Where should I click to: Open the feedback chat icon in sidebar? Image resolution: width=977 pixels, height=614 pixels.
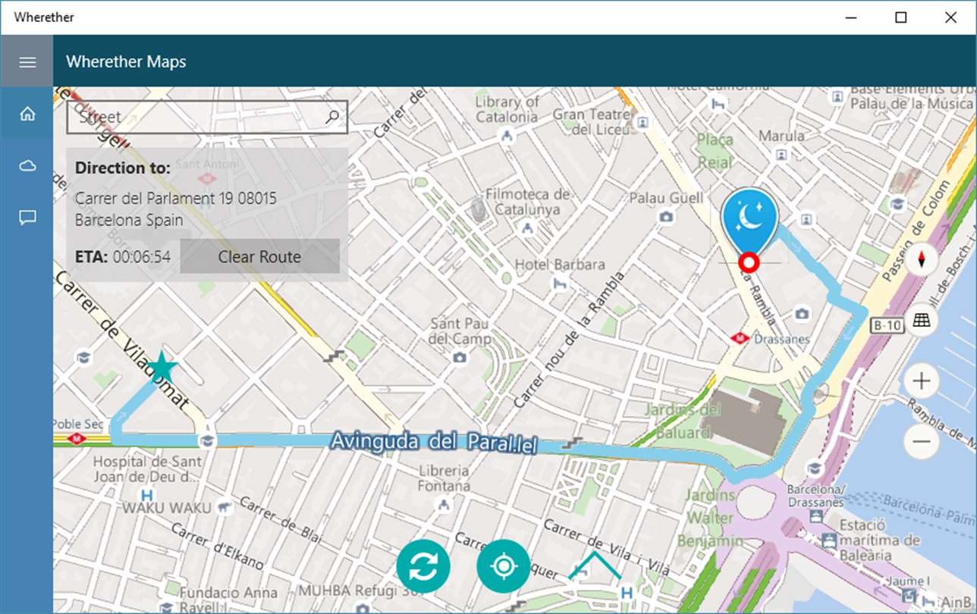pos(27,218)
